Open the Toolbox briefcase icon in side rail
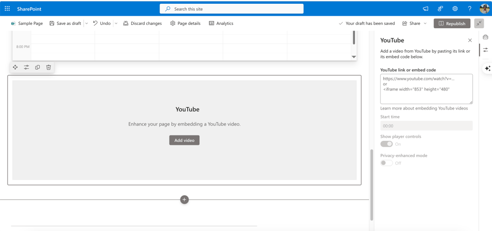Screen dimensions: 492x231 (x=485, y=37)
